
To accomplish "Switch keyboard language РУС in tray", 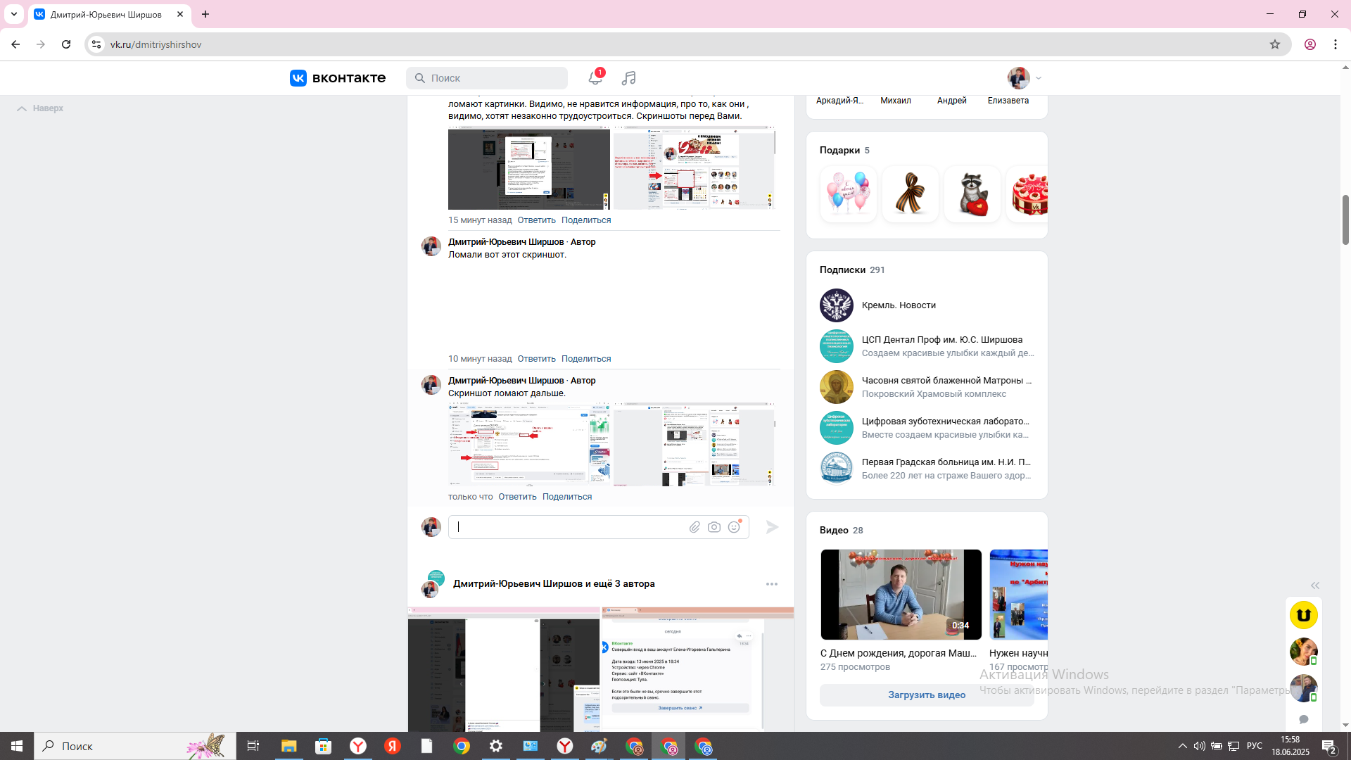I will tap(1254, 746).
